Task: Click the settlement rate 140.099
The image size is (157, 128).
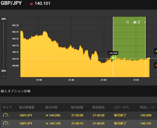Action: point(146,115)
